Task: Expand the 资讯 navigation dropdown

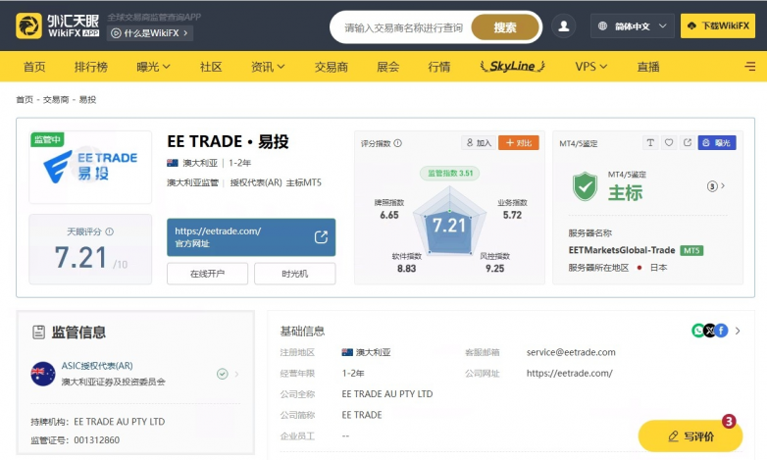Action: pyautogui.click(x=268, y=67)
